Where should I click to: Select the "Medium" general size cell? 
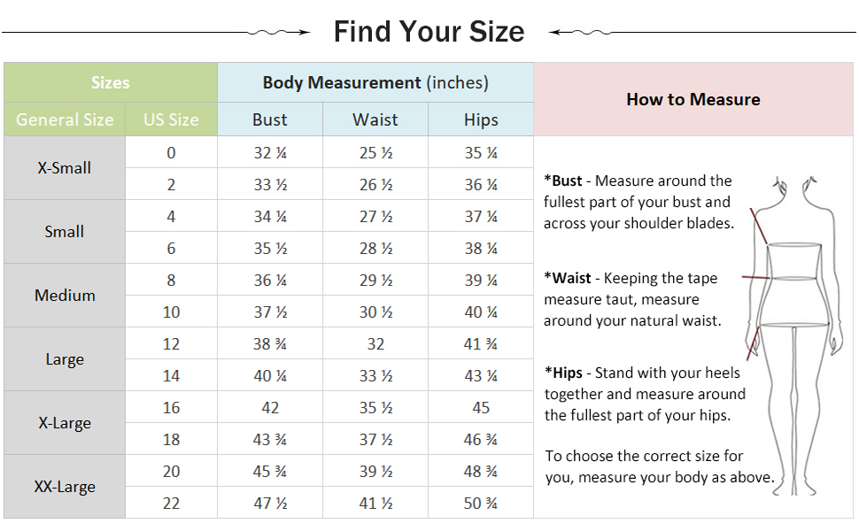pos(65,296)
